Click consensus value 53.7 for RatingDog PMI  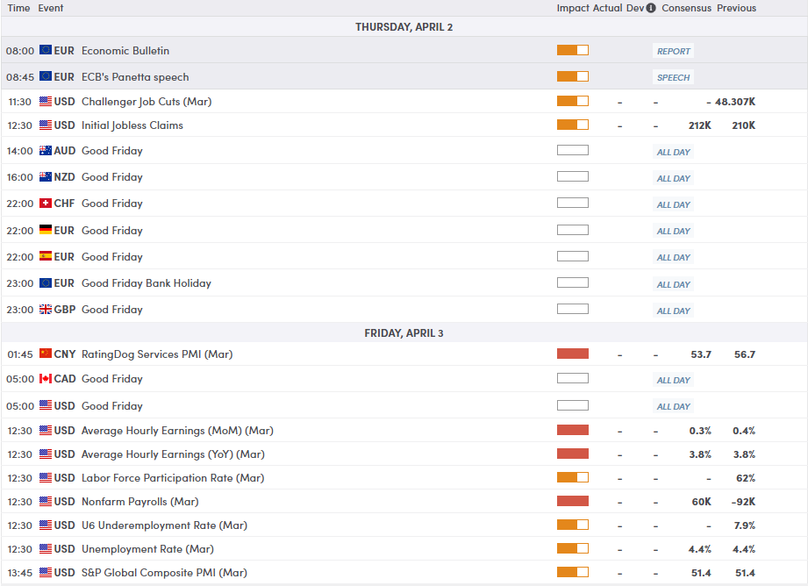tap(701, 354)
